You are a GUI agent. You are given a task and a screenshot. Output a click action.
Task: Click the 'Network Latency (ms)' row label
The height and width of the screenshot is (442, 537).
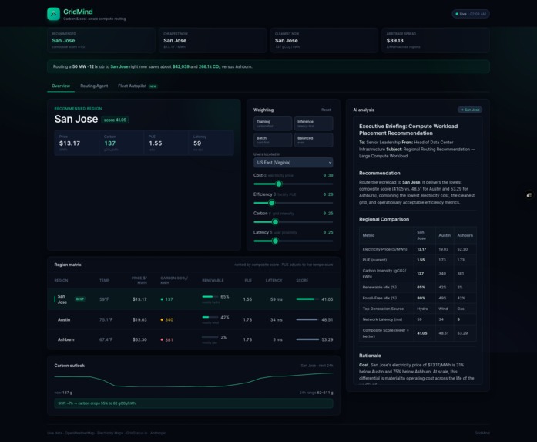[x=382, y=319]
